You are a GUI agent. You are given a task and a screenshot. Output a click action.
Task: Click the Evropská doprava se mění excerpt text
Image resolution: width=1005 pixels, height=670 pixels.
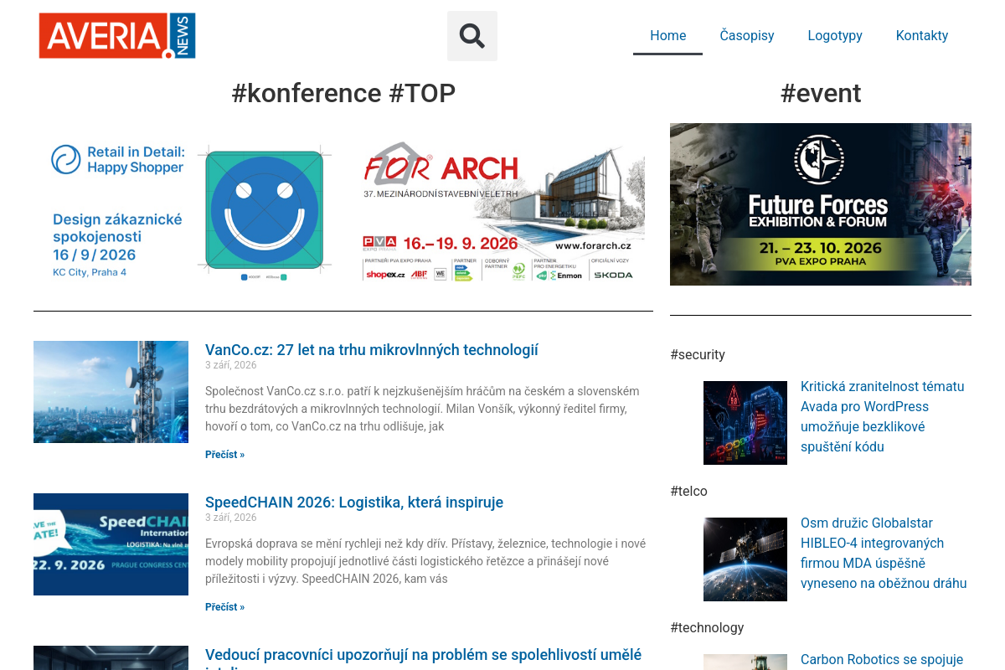point(425,561)
